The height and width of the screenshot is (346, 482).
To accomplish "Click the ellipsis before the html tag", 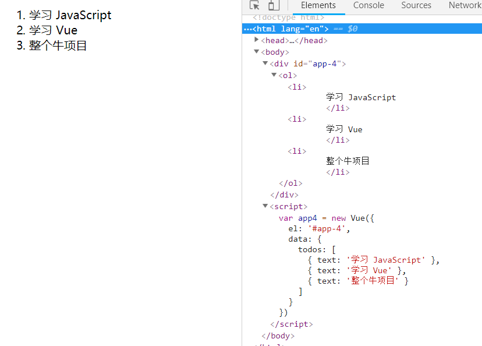I will 247,29.
